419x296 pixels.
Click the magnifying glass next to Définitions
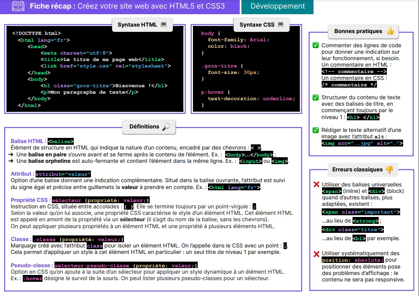coord(166,127)
